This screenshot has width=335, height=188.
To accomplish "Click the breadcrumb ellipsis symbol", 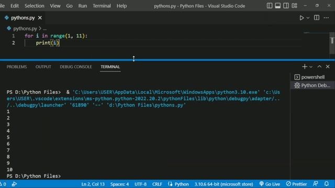I will tap(44, 29).
